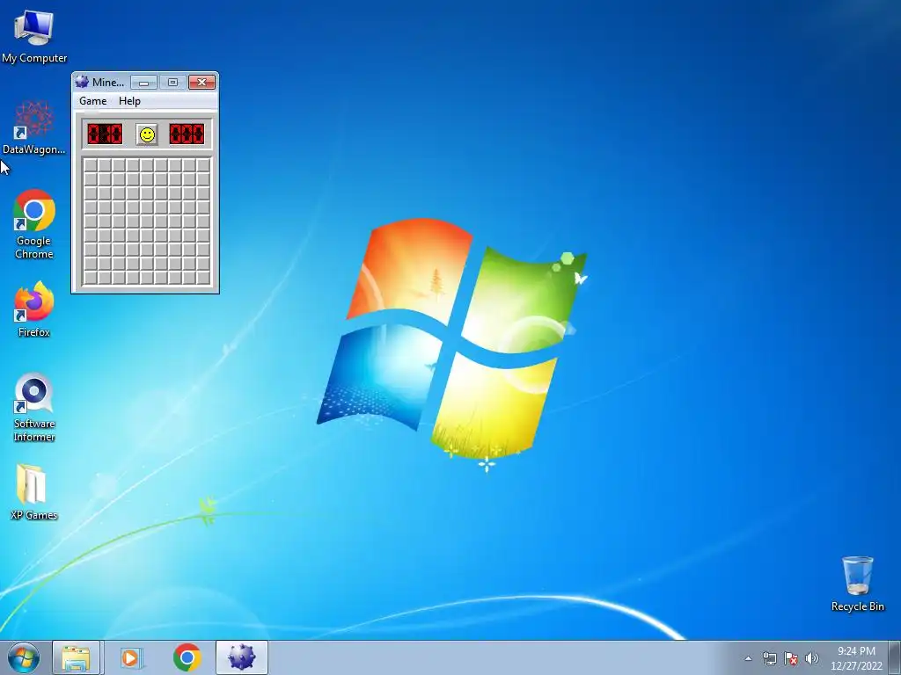Open the Help menu in Minesweeper
This screenshot has width=901, height=675.
tap(129, 101)
